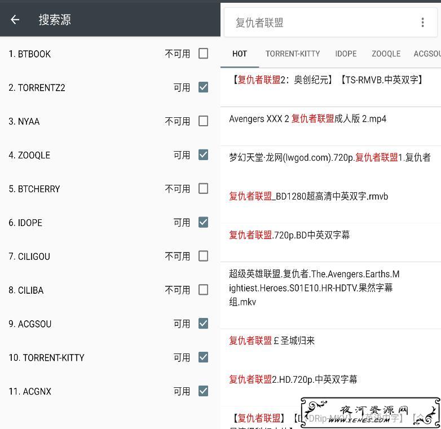Select the 4. ZOOQLE source label
Viewport: 441px width, 429px height.
pos(29,155)
